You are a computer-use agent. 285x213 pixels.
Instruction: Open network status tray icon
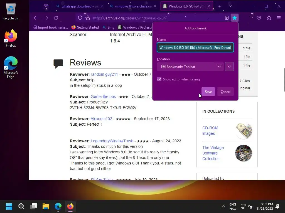tap(243, 206)
